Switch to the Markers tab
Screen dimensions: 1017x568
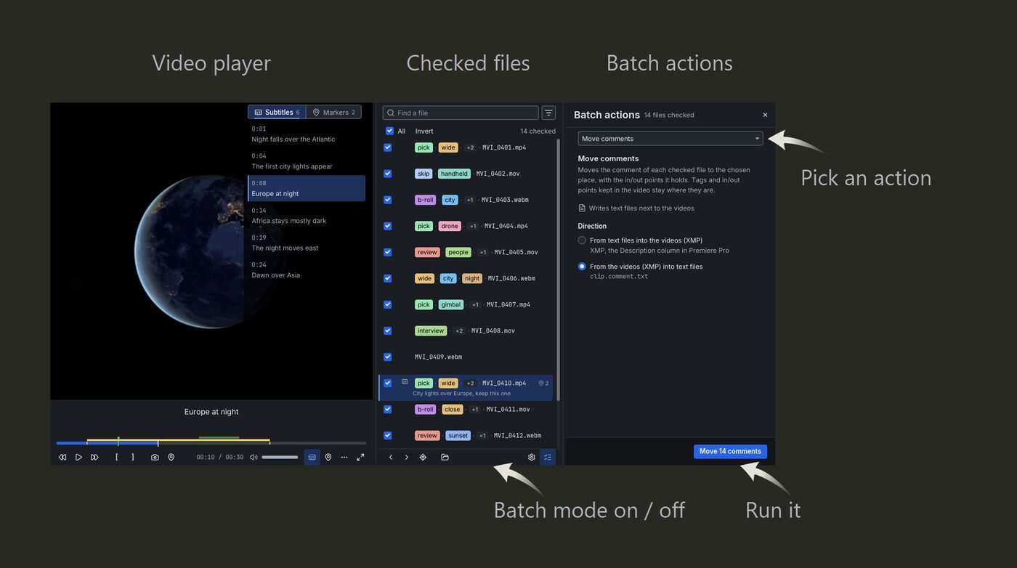tap(333, 112)
